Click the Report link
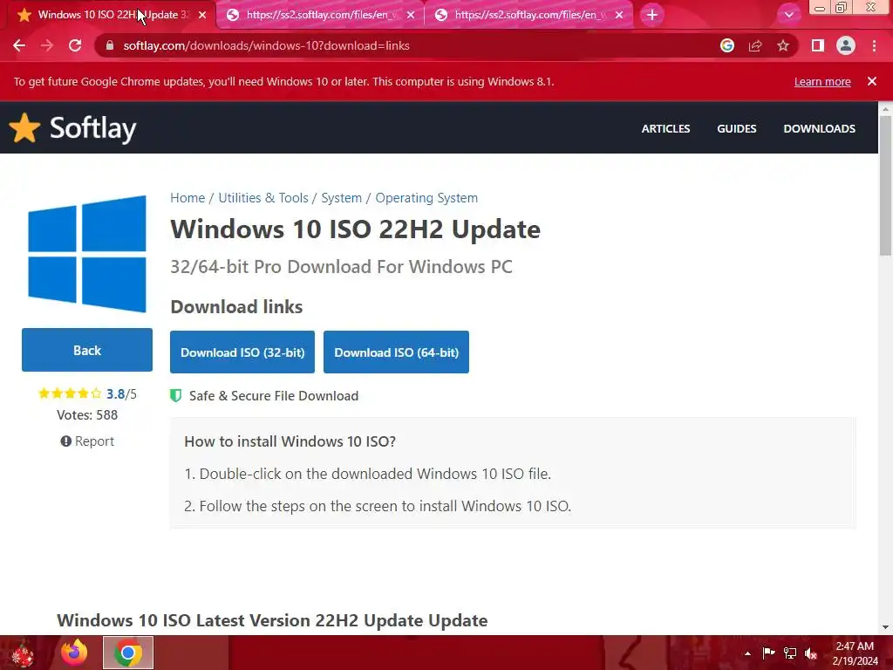The height and width of the screenshot is (670, 893). (87, 441)
